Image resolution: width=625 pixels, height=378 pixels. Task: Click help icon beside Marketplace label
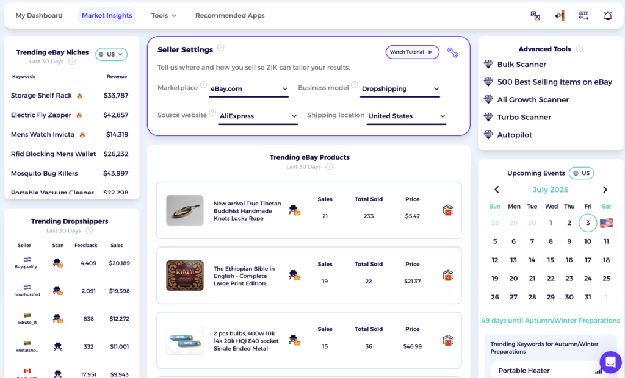pos(203,85)
